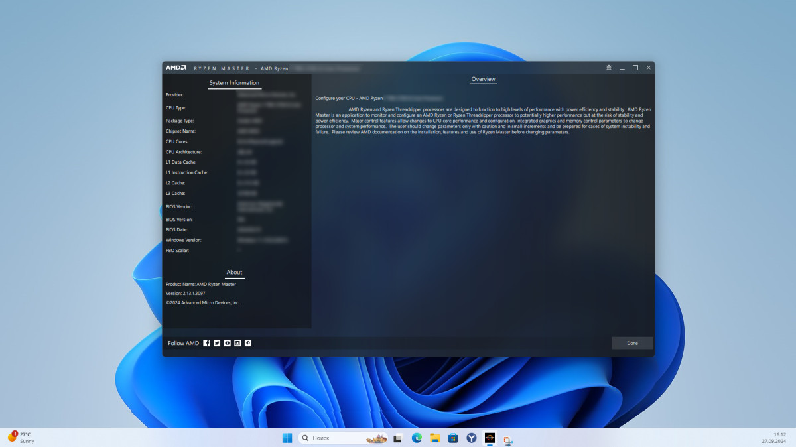The image size is (796, 447).
Task: Open the weather widget showing 27°C
Action: (x=21, y=437)
